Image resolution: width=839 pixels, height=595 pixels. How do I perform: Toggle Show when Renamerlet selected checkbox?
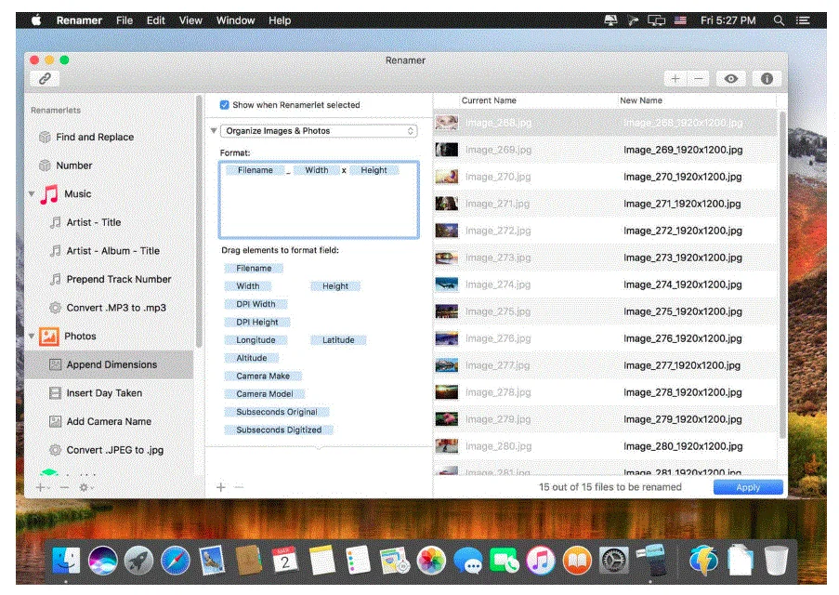click(225, 105)
